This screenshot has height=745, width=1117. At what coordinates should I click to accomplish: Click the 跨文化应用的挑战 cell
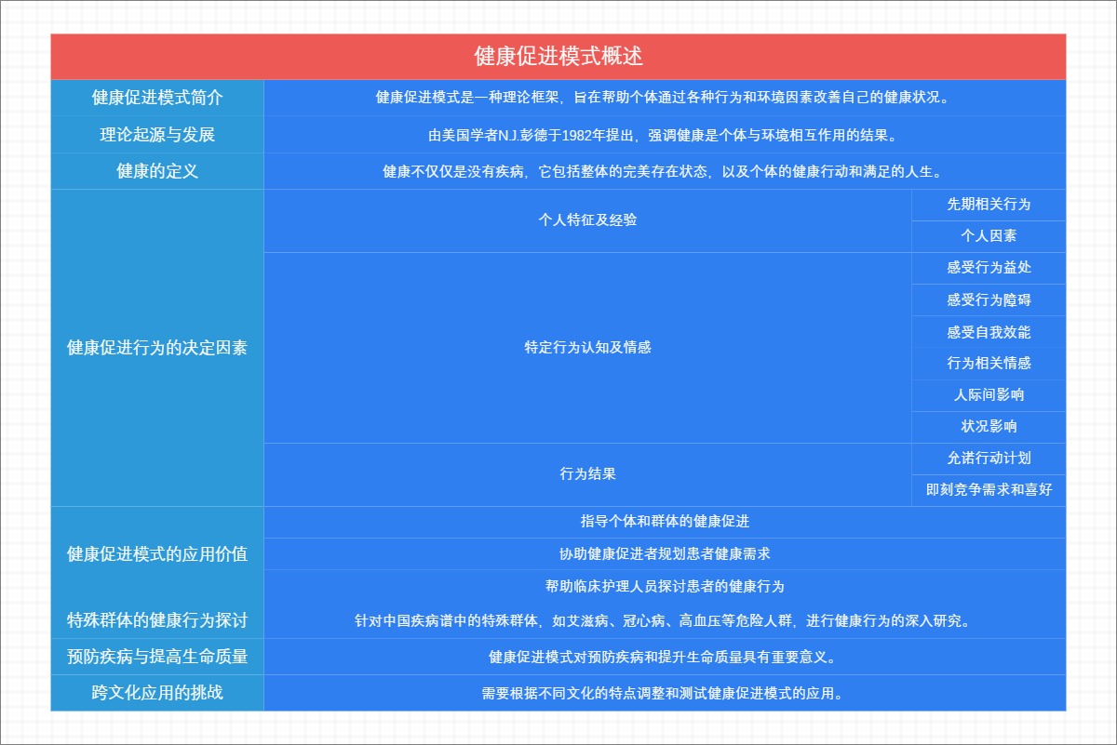pyautogui.click(x=156, y=691)
